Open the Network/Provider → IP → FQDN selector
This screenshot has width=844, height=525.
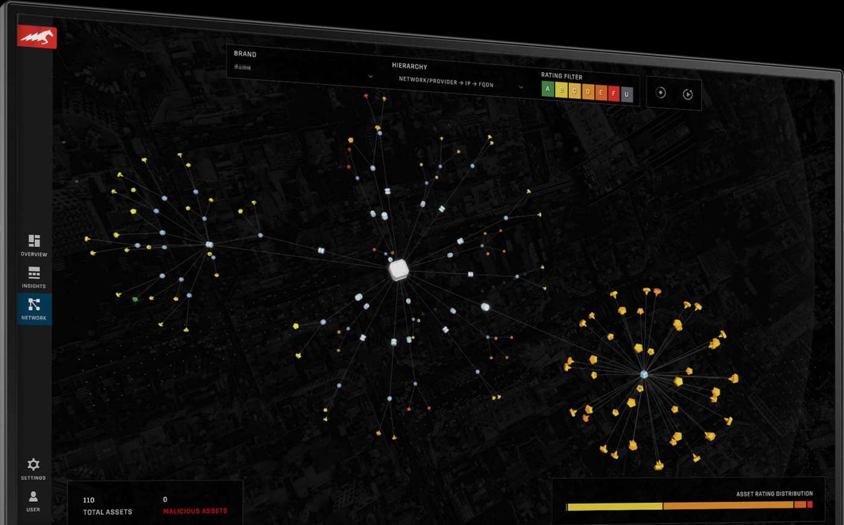446,82
